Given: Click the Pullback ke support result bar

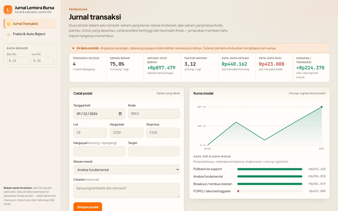Looking at the screenshot, I should point(270,169).
